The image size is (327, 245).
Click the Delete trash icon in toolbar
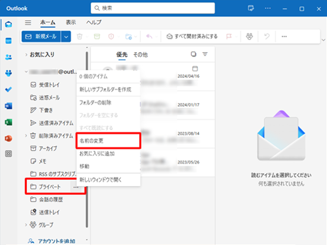pos(80,36)
